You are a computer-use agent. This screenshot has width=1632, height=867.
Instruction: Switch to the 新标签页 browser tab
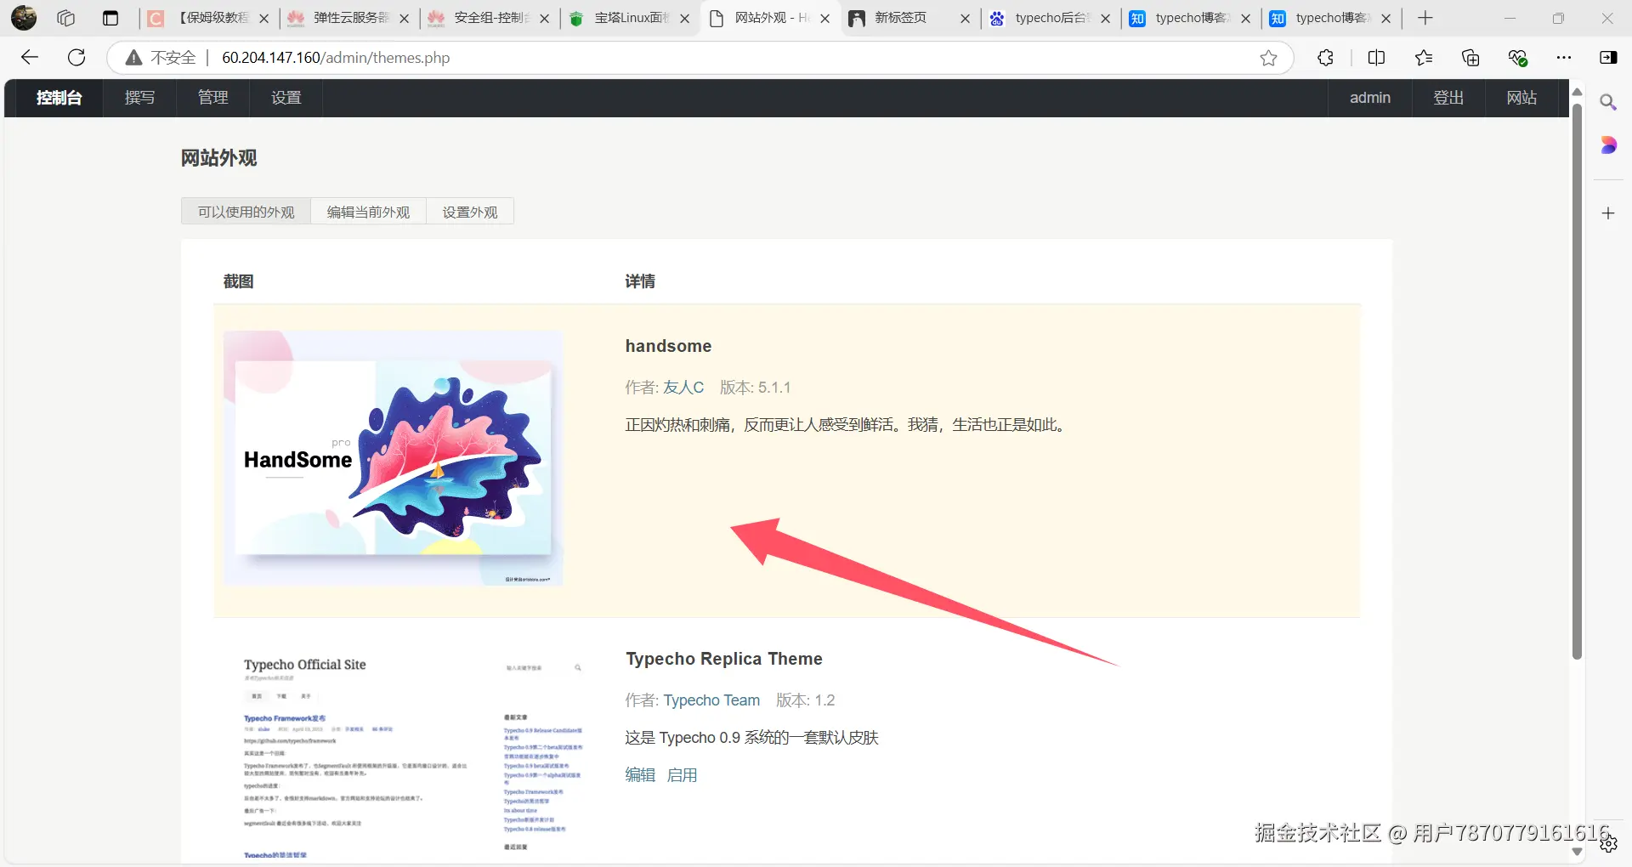pos(909,18)
